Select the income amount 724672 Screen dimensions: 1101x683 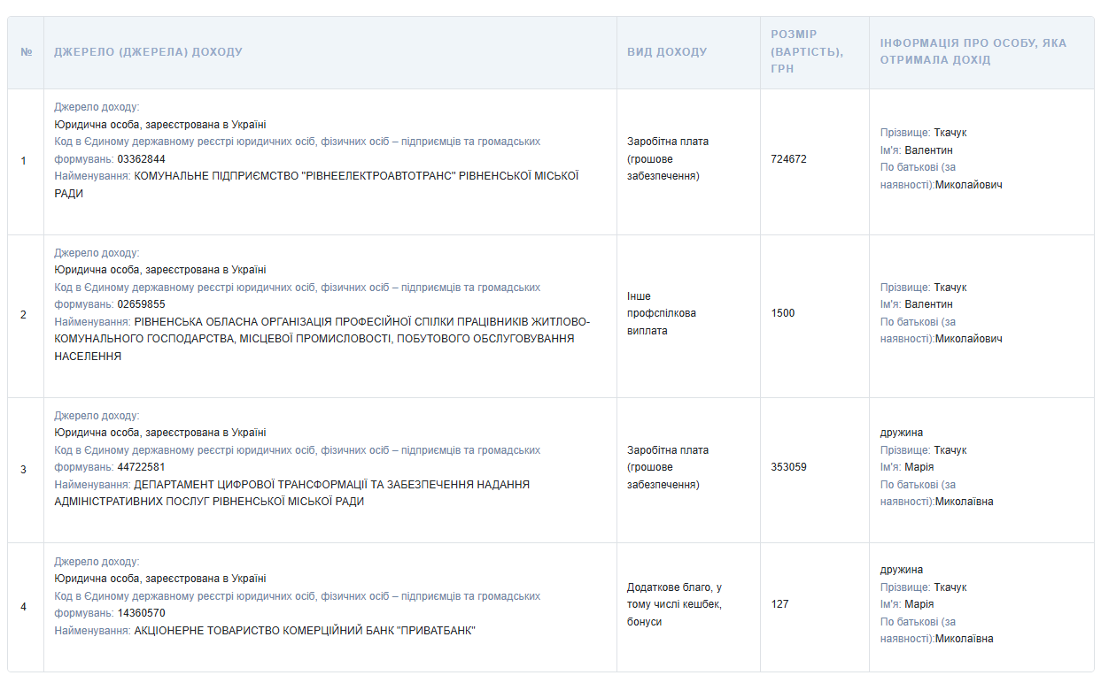click(x=788, y=159)
